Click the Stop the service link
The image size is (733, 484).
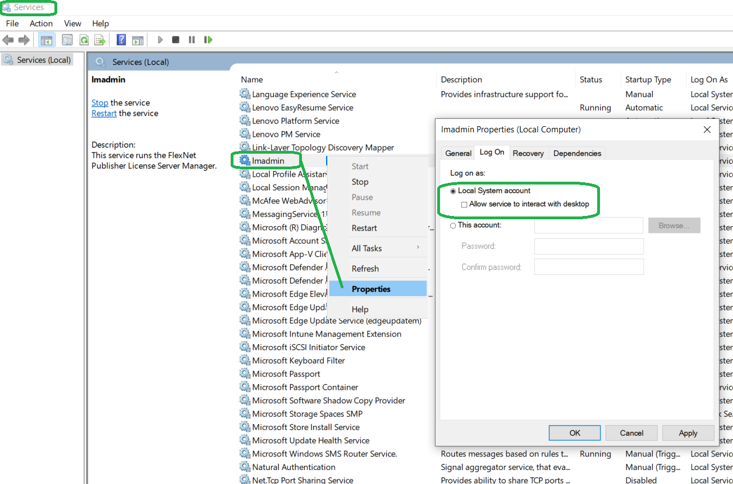(x=100, y=103)
